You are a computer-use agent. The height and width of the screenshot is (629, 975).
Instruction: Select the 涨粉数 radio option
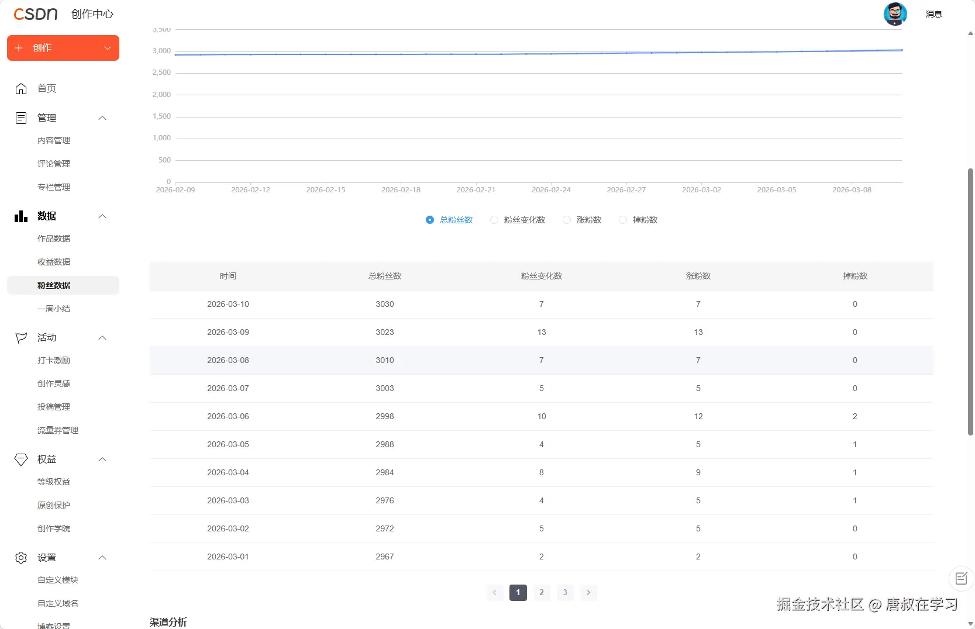(x=567, y=220)
